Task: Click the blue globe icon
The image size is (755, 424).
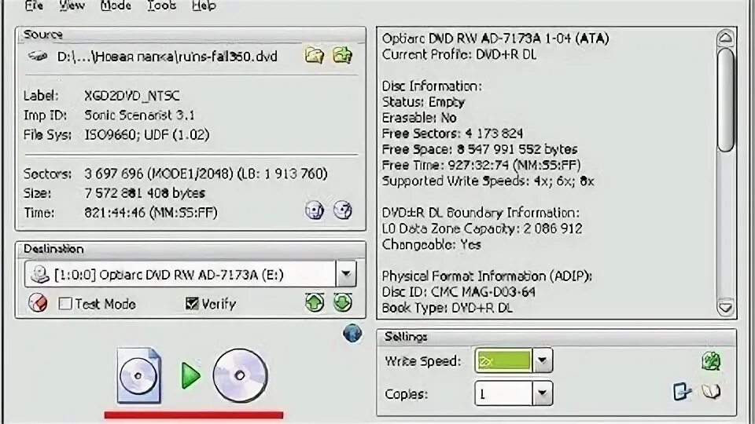Action: tap(352, 333)
